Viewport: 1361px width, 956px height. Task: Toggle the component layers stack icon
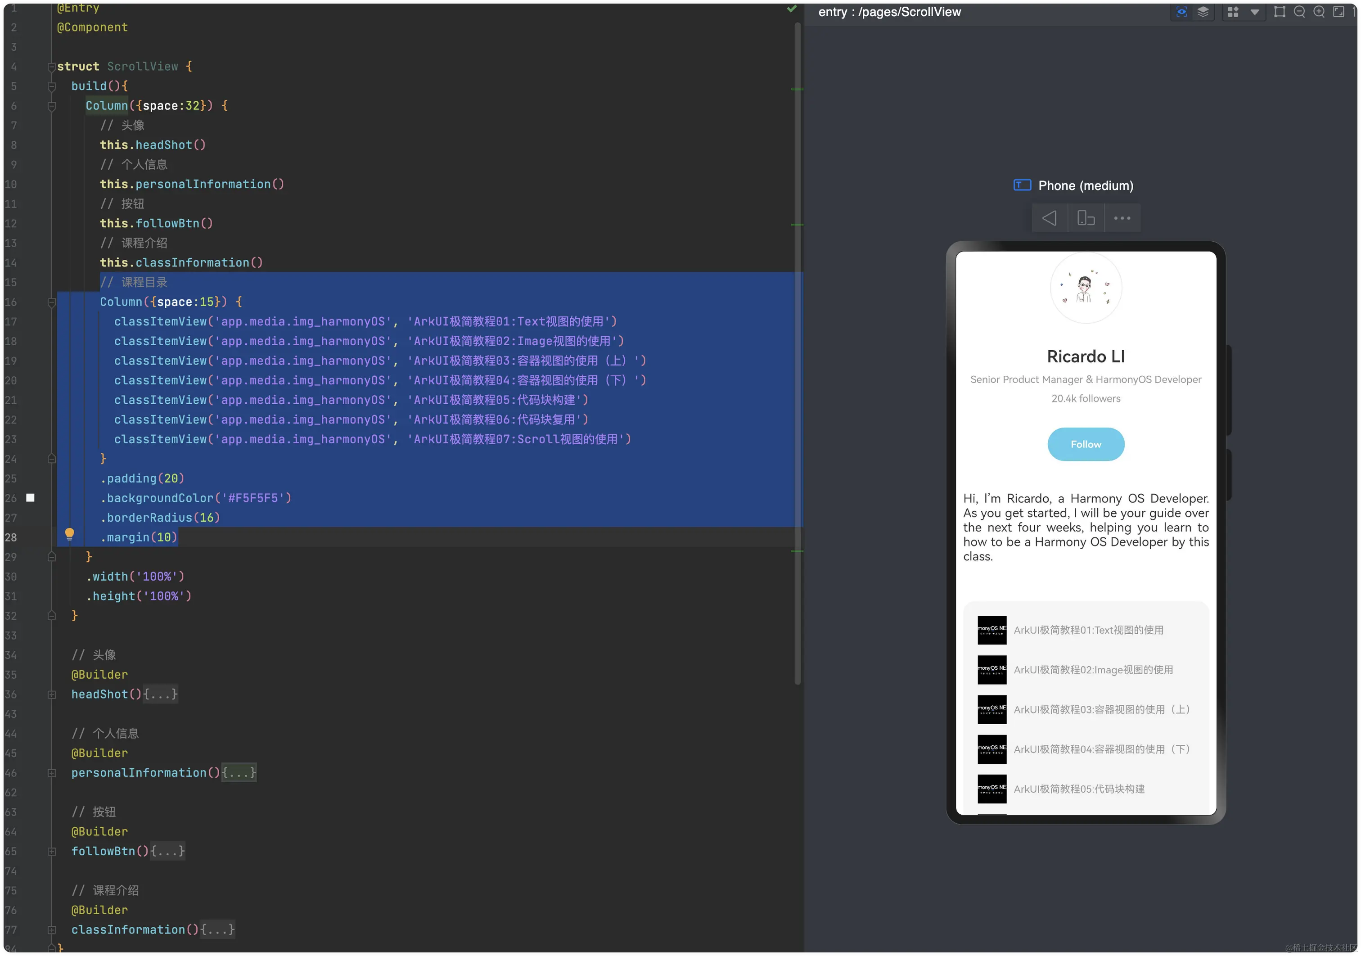[x=1203, y=12]
